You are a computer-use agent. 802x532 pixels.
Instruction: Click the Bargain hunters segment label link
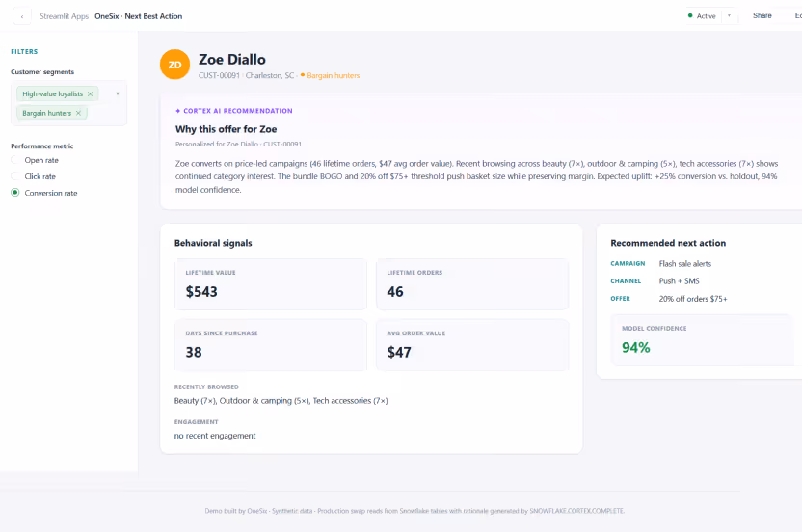tap(333, 75)
